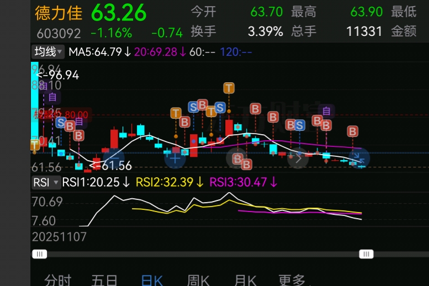Open the 更多 chart periods menu
429x286 pixels.
pyautogui.click(x=292, y=280)
